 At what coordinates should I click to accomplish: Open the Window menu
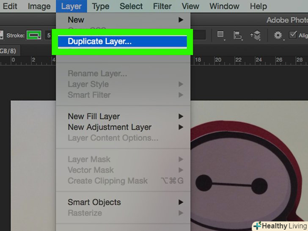coord(224,6)
